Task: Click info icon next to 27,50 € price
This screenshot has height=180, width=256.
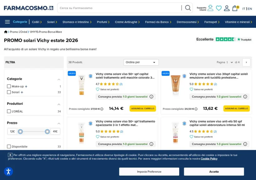Action: pyautogui.click(x=102, y=109)
